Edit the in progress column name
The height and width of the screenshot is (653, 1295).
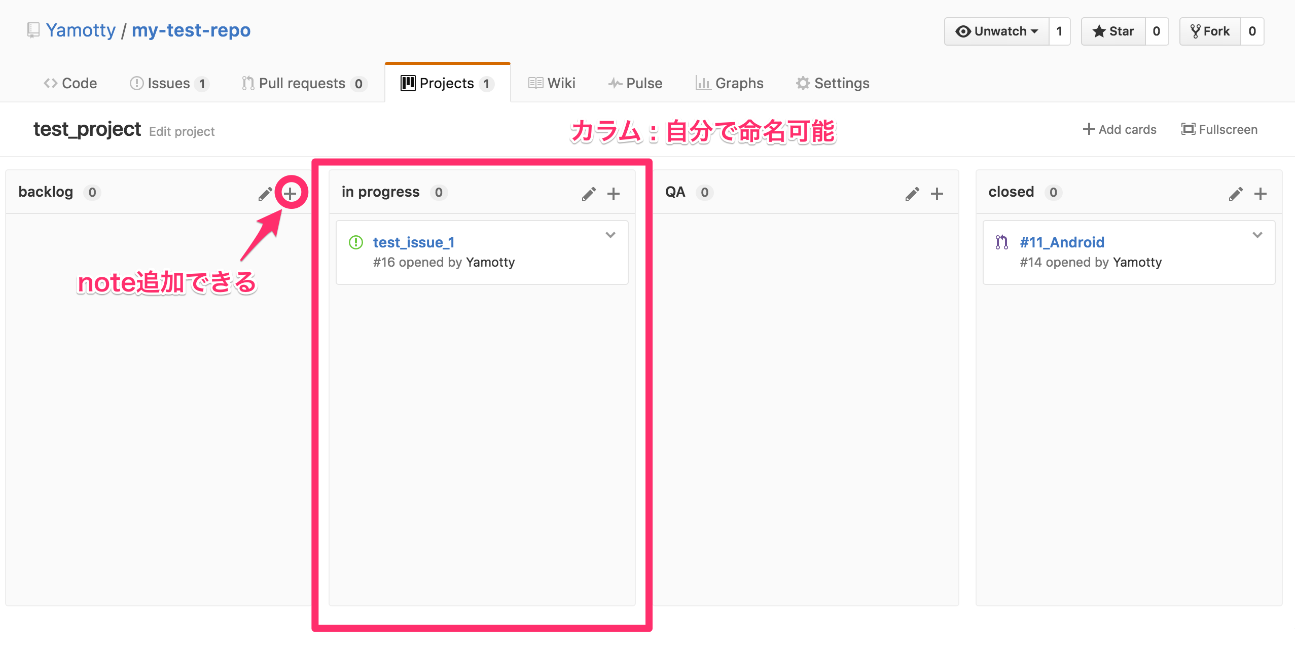pyautogui.click(x=588, y=193)
